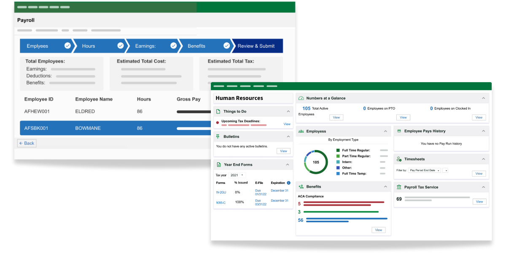Click View in the Benefits panel
Image resolution: width=506 pixels, height=253 pixels.
pyautogui.click(x=379, y=230)
